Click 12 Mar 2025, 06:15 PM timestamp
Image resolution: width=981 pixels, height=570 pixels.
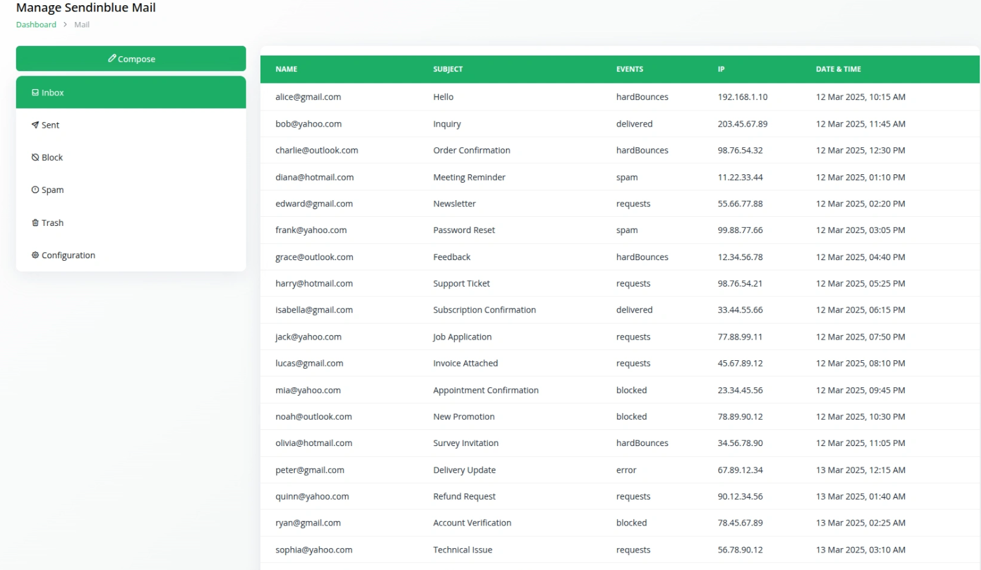pos(861,310)
